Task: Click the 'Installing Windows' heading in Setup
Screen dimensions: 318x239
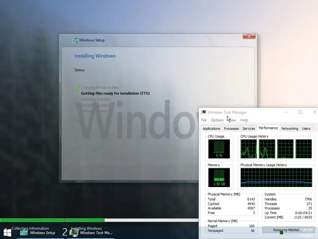Action: point(95,56)
